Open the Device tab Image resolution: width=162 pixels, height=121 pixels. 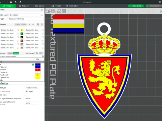tap(40, 6)
